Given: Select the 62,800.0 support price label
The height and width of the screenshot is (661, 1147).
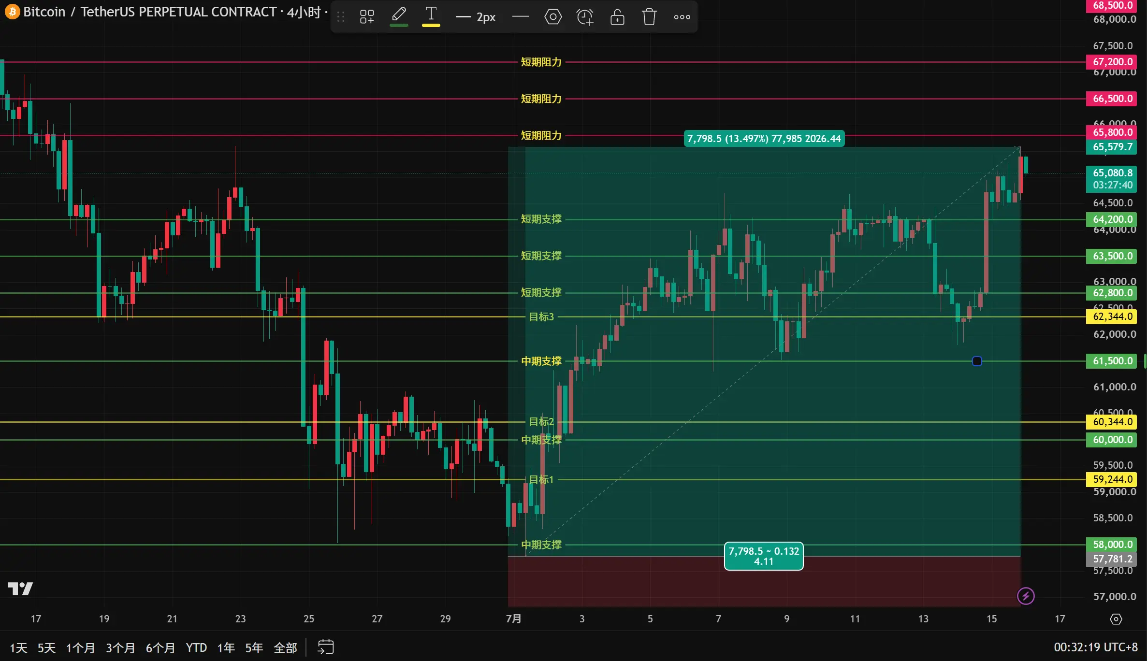Looking at the screenshot, I should coord(1112,293).
